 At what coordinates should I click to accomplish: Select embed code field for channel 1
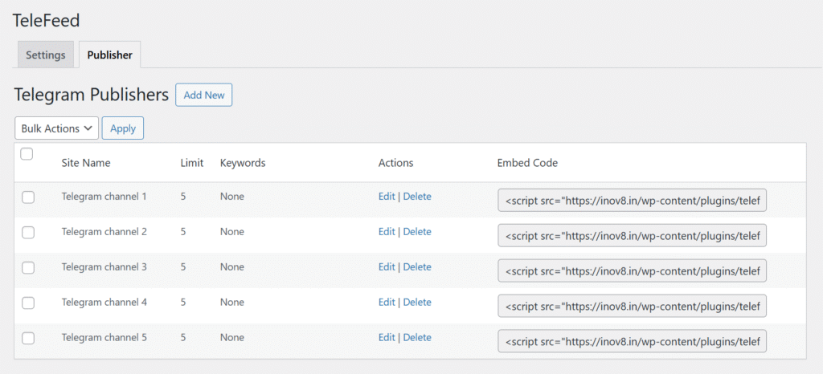click(632, 200)
